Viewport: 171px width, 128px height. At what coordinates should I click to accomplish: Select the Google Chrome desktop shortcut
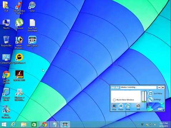click(x=6, y=77)
